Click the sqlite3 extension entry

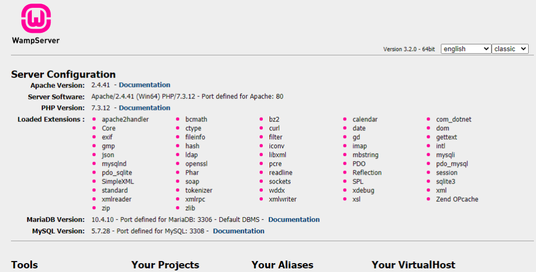pyautogui.click(x=446, y=182)
